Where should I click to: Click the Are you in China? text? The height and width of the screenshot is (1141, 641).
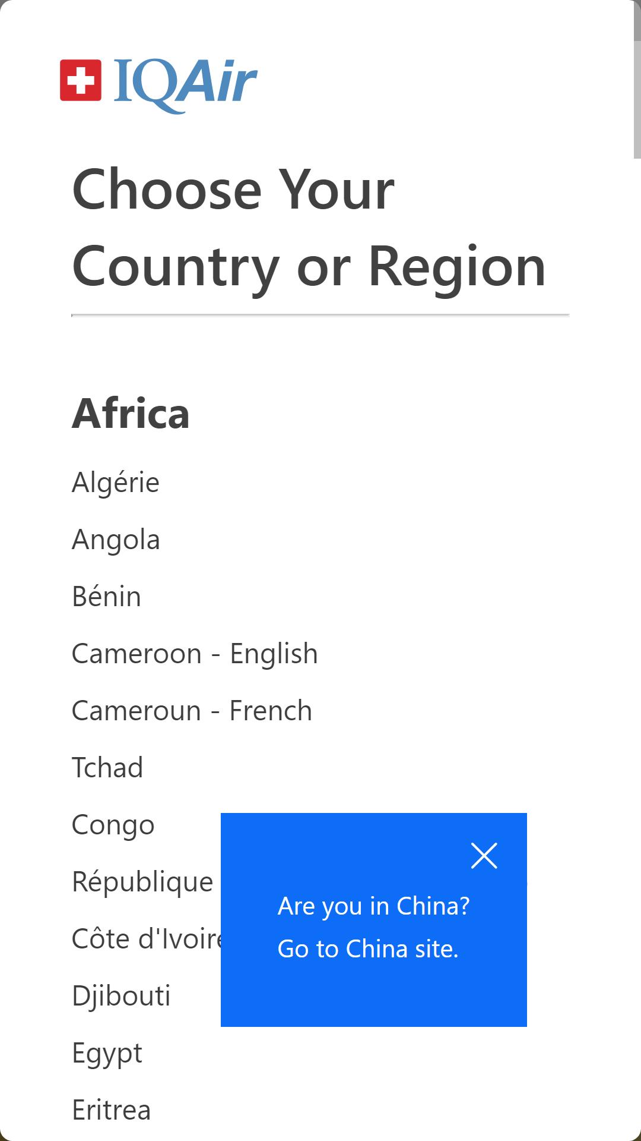(374, 906)
